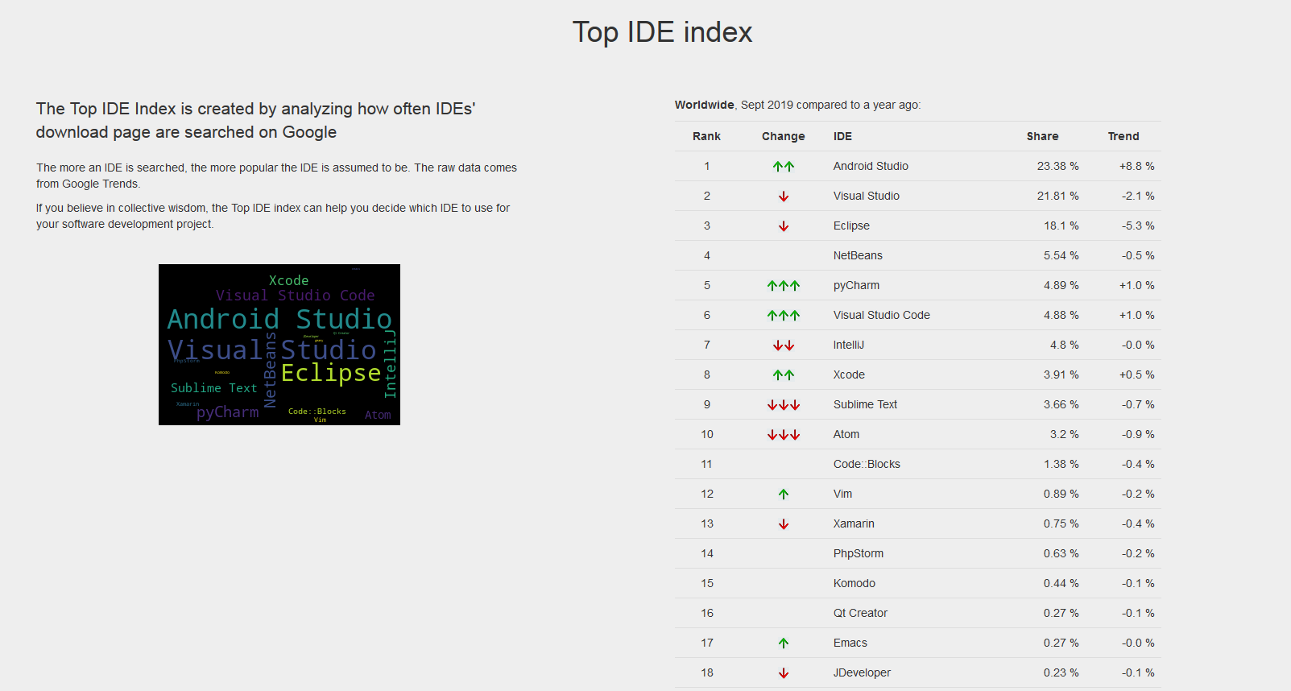1291x691 pixels.
Task: Click the 1.38 % share for Code::Blocks
Action: pos(1061,464)
